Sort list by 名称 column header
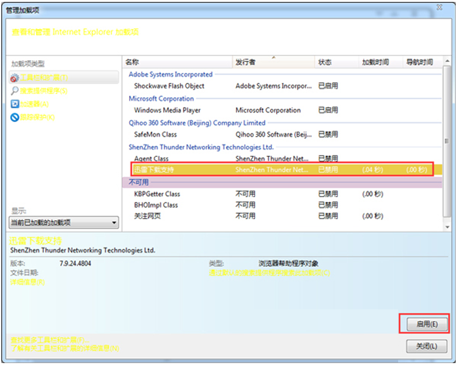457x365 pixels. point(177,62)
